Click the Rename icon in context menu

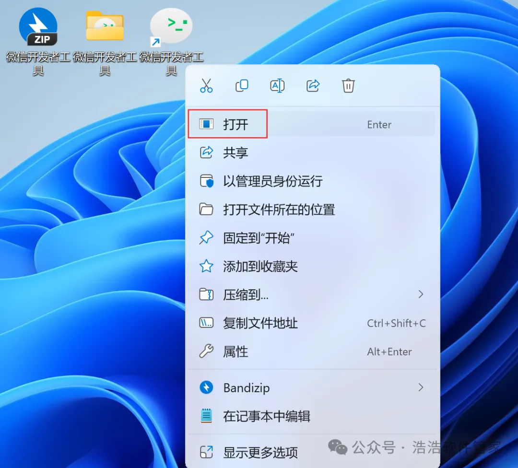click(x=277, y=86)
